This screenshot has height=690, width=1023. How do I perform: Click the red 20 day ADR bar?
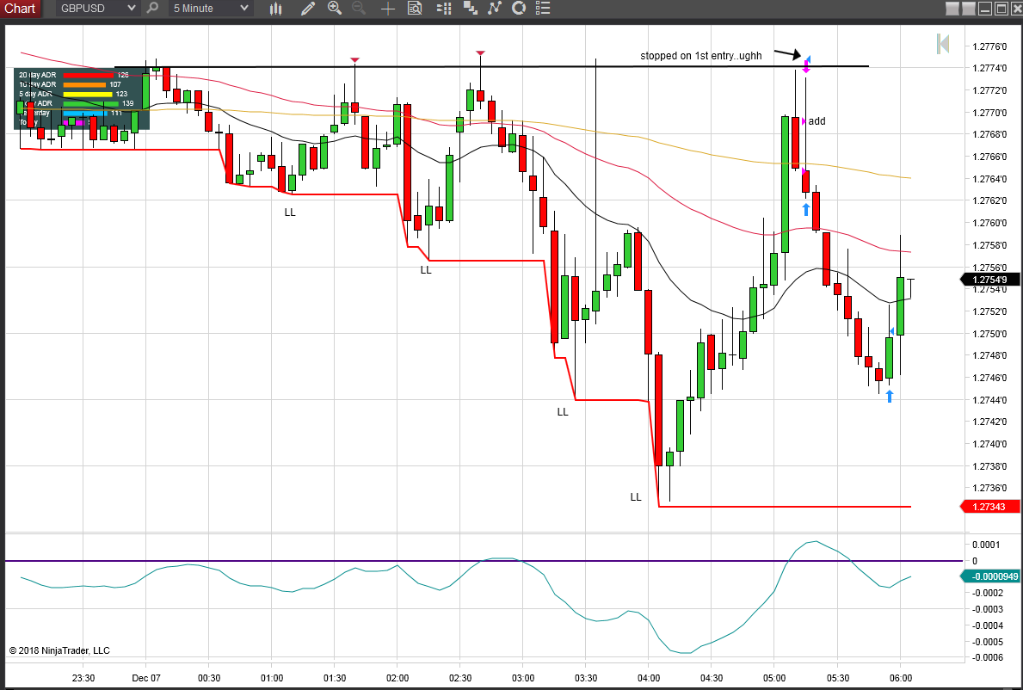point(88,75)
